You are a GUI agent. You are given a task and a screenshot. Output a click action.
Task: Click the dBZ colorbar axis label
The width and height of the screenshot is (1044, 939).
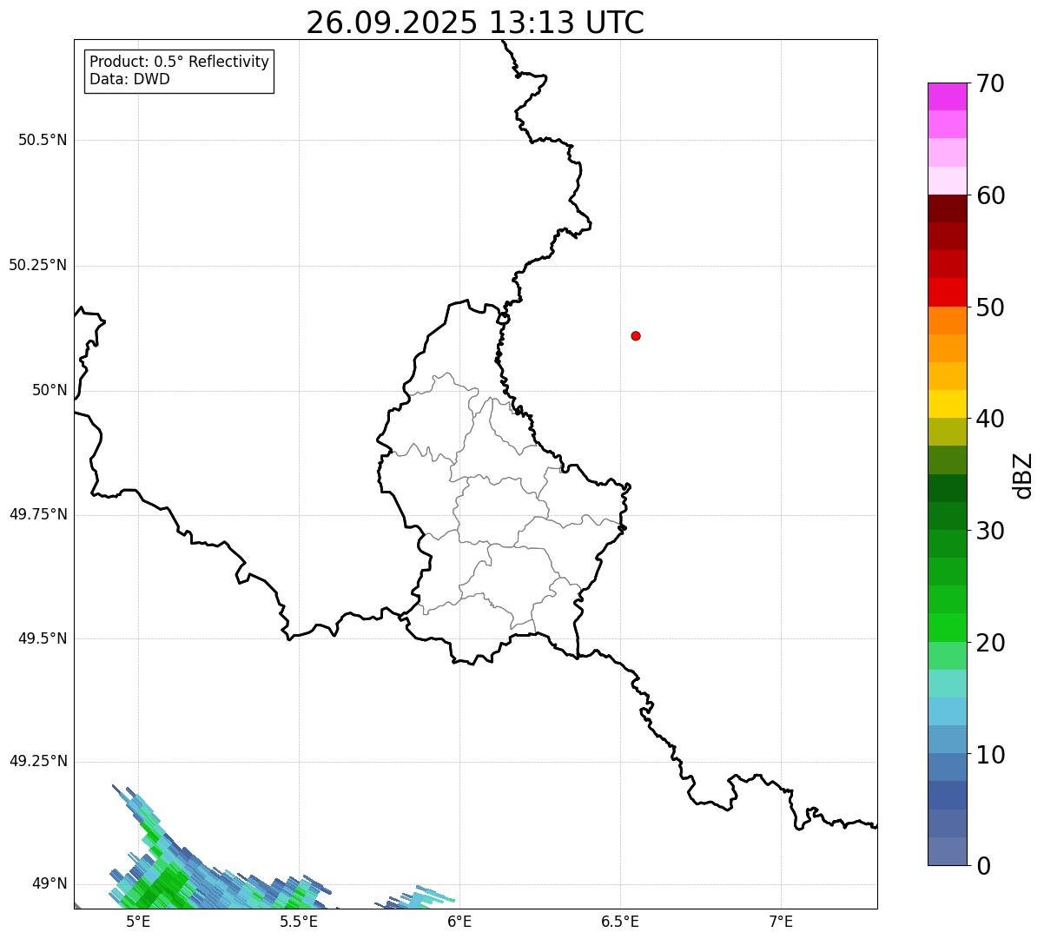[x=1023, y=475]
